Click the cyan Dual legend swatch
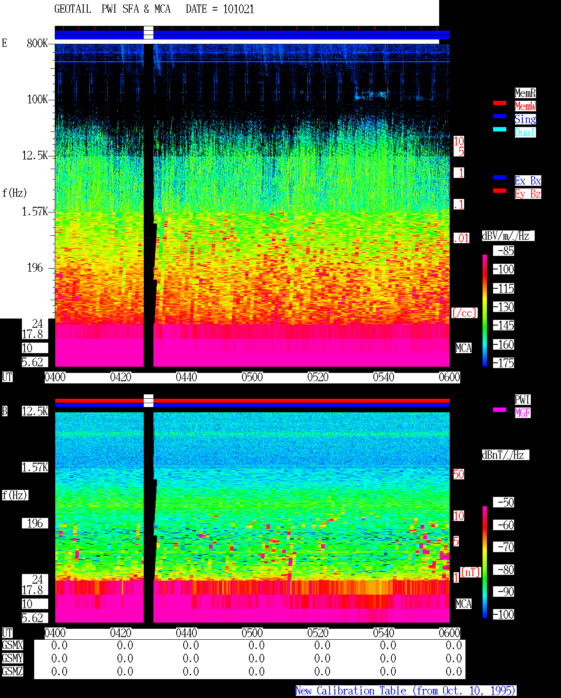Viewport: 561px width, 698px height. tap(500, 129)
